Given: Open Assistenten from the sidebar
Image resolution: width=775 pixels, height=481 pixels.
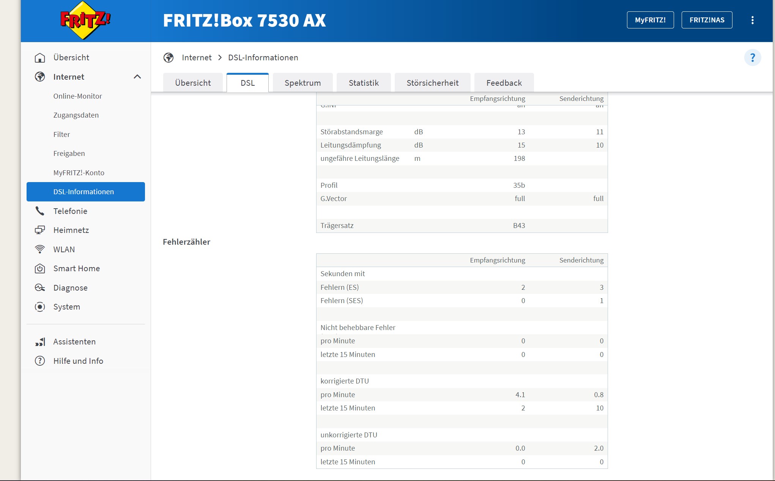Looking at the screenshot, I should click(74, 342).
